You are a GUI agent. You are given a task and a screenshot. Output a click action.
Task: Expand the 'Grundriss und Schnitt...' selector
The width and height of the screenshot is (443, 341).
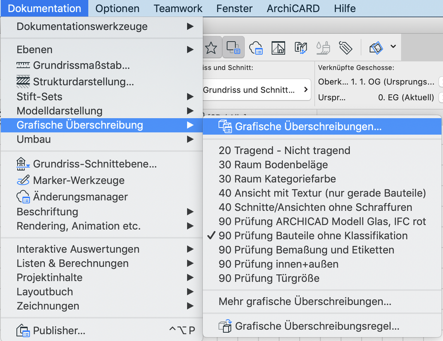[256, 90]
